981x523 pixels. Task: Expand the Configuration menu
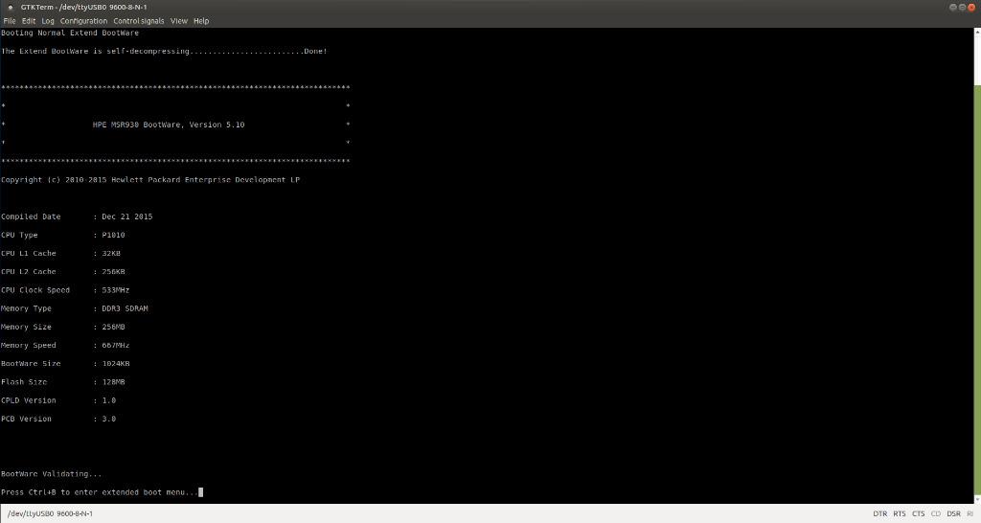[x=83, y=20]
